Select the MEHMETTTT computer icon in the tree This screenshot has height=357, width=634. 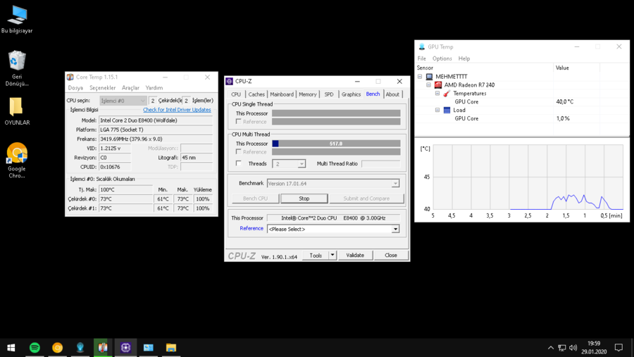tap(430, 77)
